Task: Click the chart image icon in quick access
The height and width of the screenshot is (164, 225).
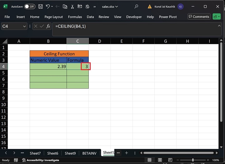Action: 80,7
